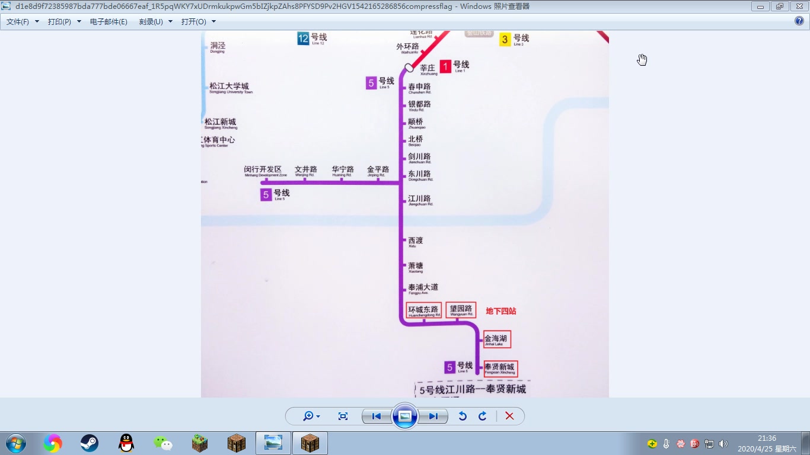Viewport: 810px width, 455px height.
Task: Open the blue help question mark icon
Action: coord(799,21)
